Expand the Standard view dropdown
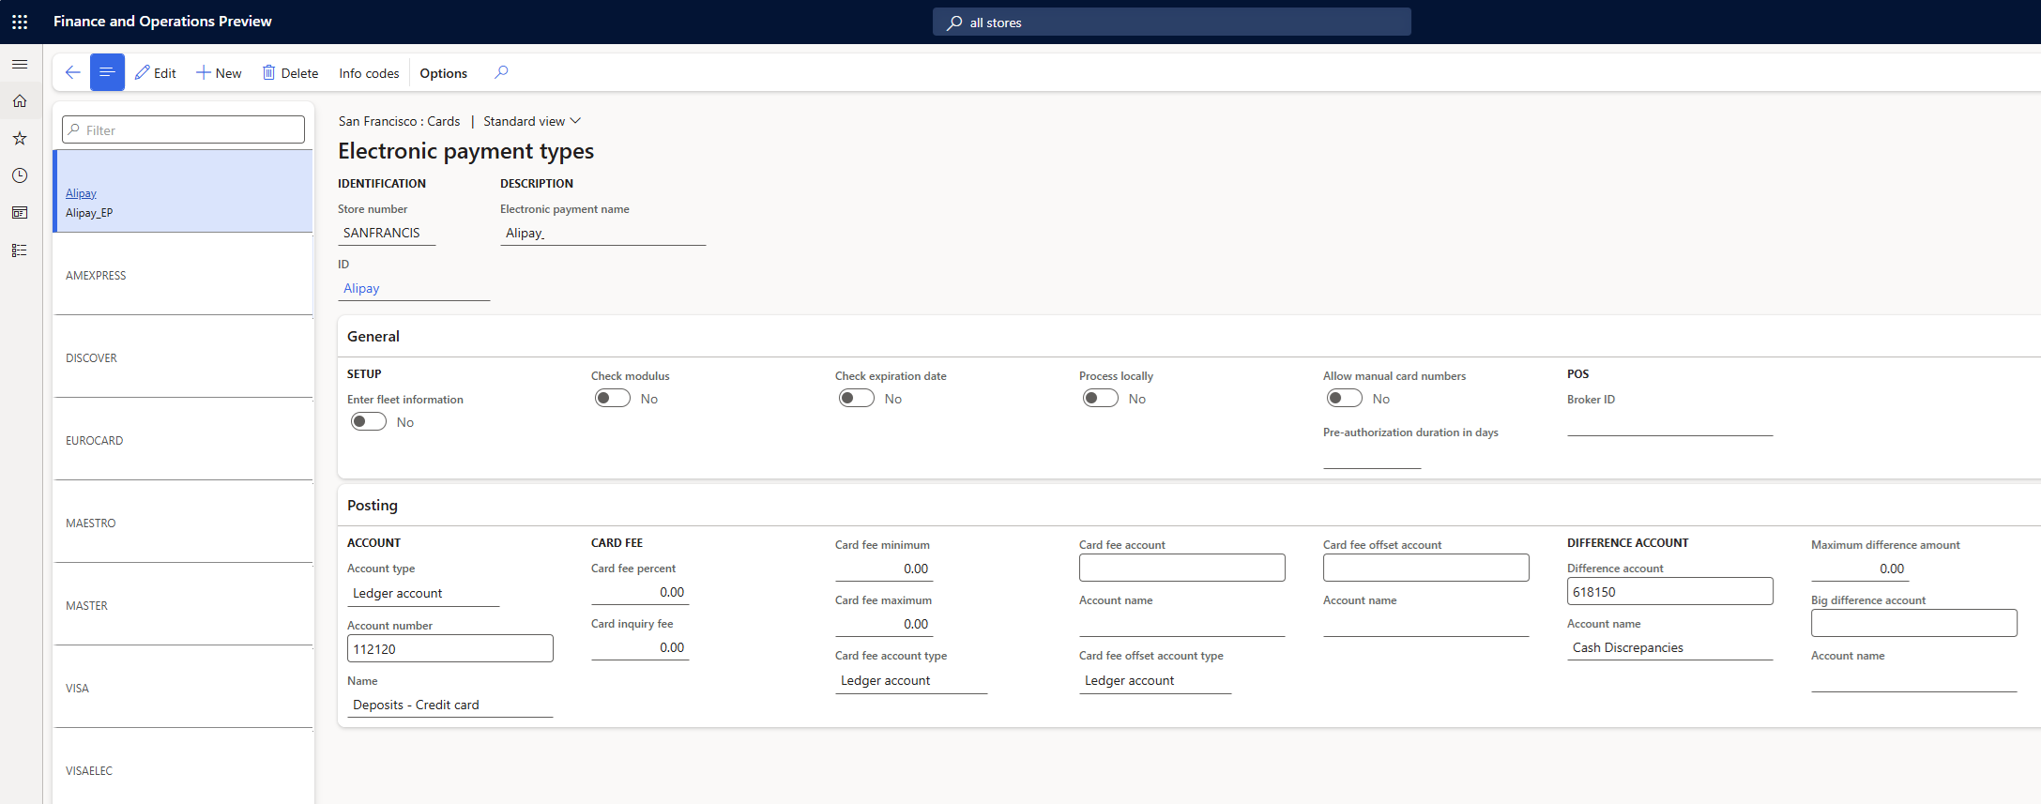 [532, 121]
